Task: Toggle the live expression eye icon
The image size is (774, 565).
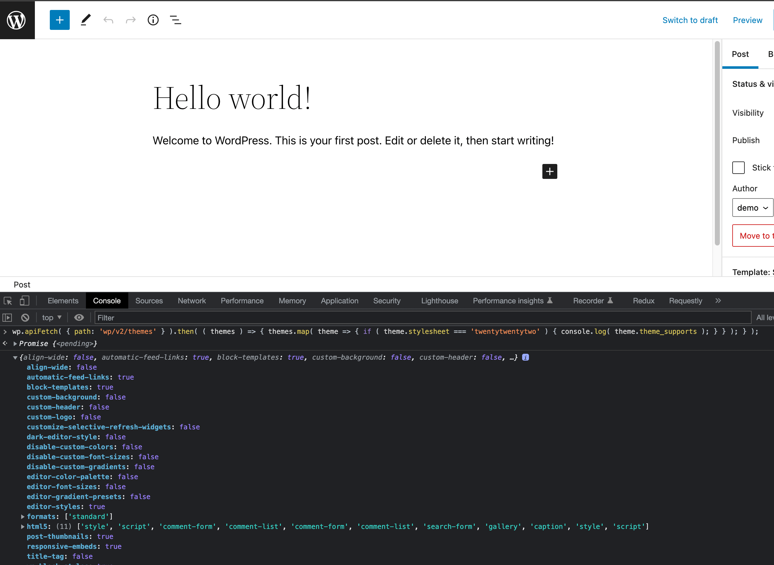Action: pos(79,317)
